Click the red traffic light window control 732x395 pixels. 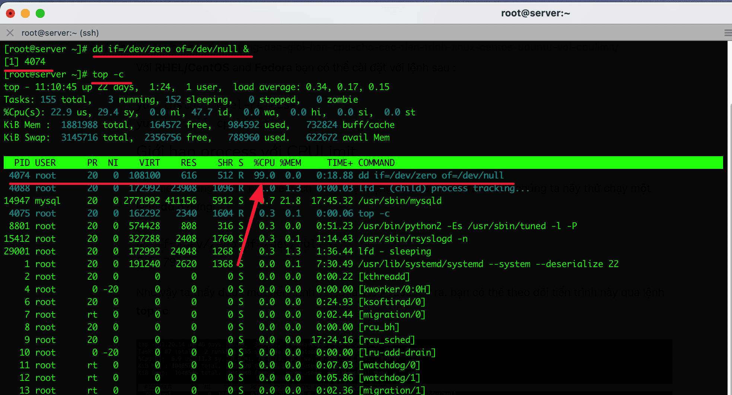[10, 13]
